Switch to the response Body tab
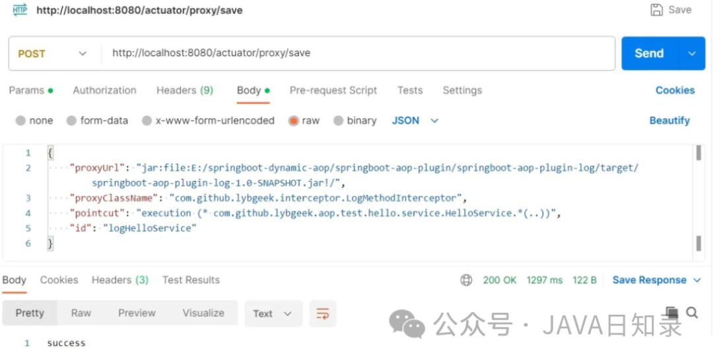 pos(14,280)
